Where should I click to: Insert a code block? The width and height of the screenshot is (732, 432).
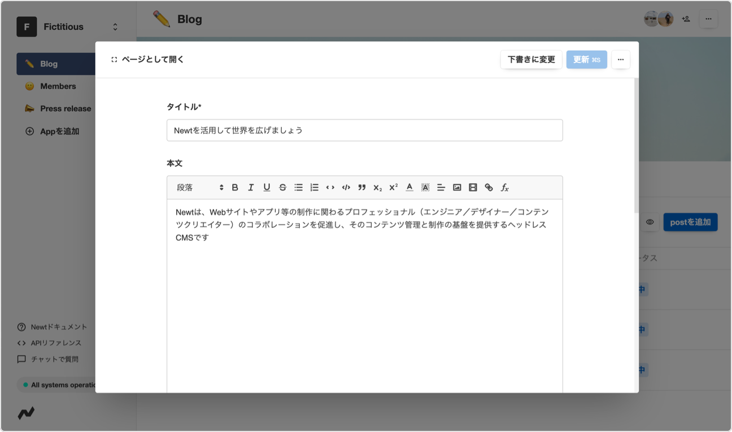pyautogui.click(x=346, y=188)
